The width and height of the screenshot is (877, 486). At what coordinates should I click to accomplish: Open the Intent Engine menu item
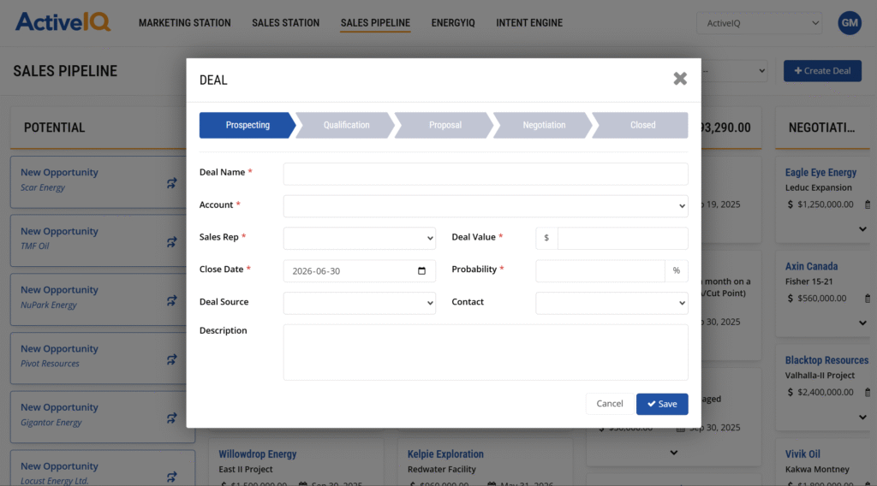(x=529, y=23)
